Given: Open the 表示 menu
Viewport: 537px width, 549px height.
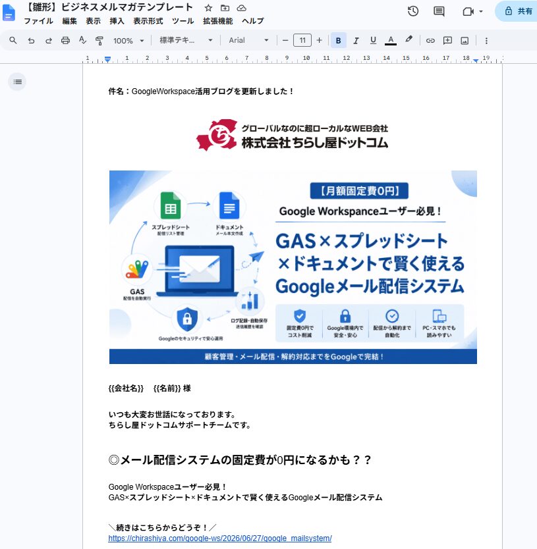Looking at the screenshot, I should point(94,21).
